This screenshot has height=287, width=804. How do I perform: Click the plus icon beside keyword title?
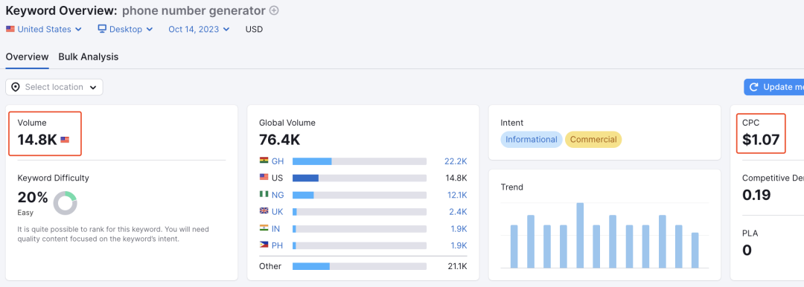pyautogui.click(x=274, y=10)
